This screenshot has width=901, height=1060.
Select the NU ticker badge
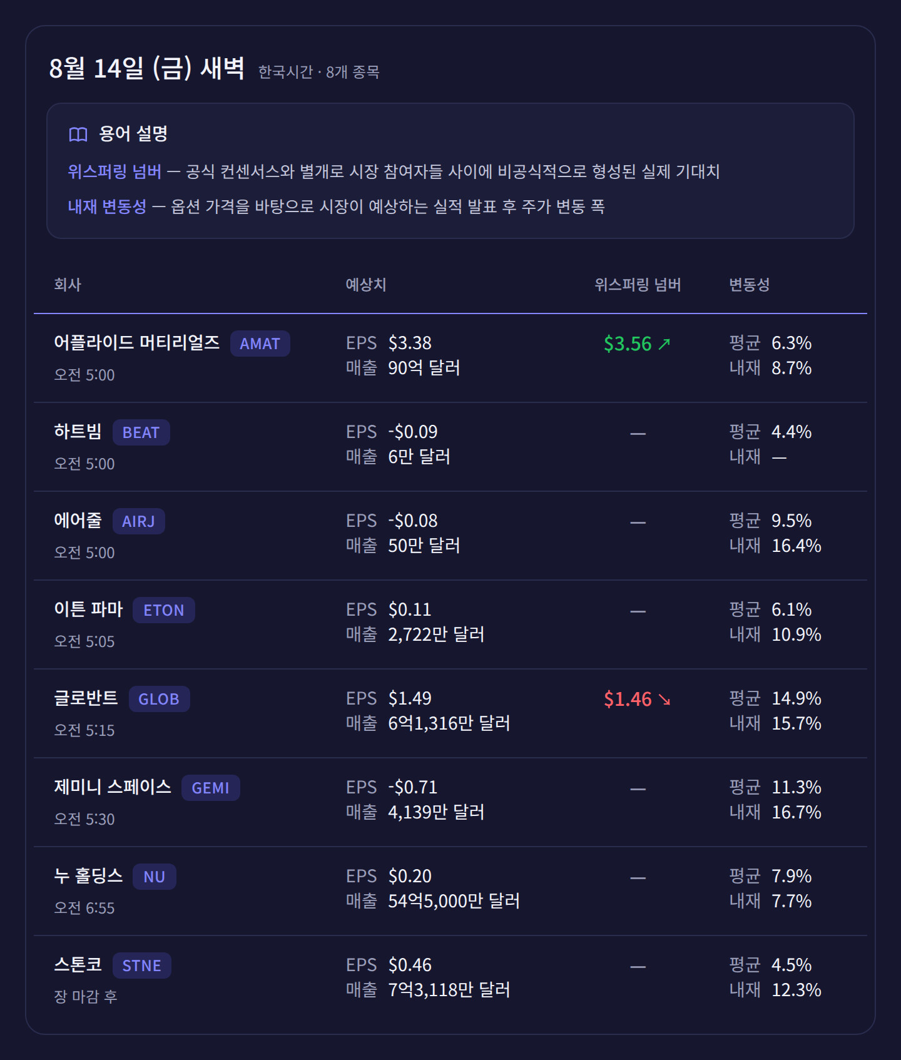(x=154, y=877)
